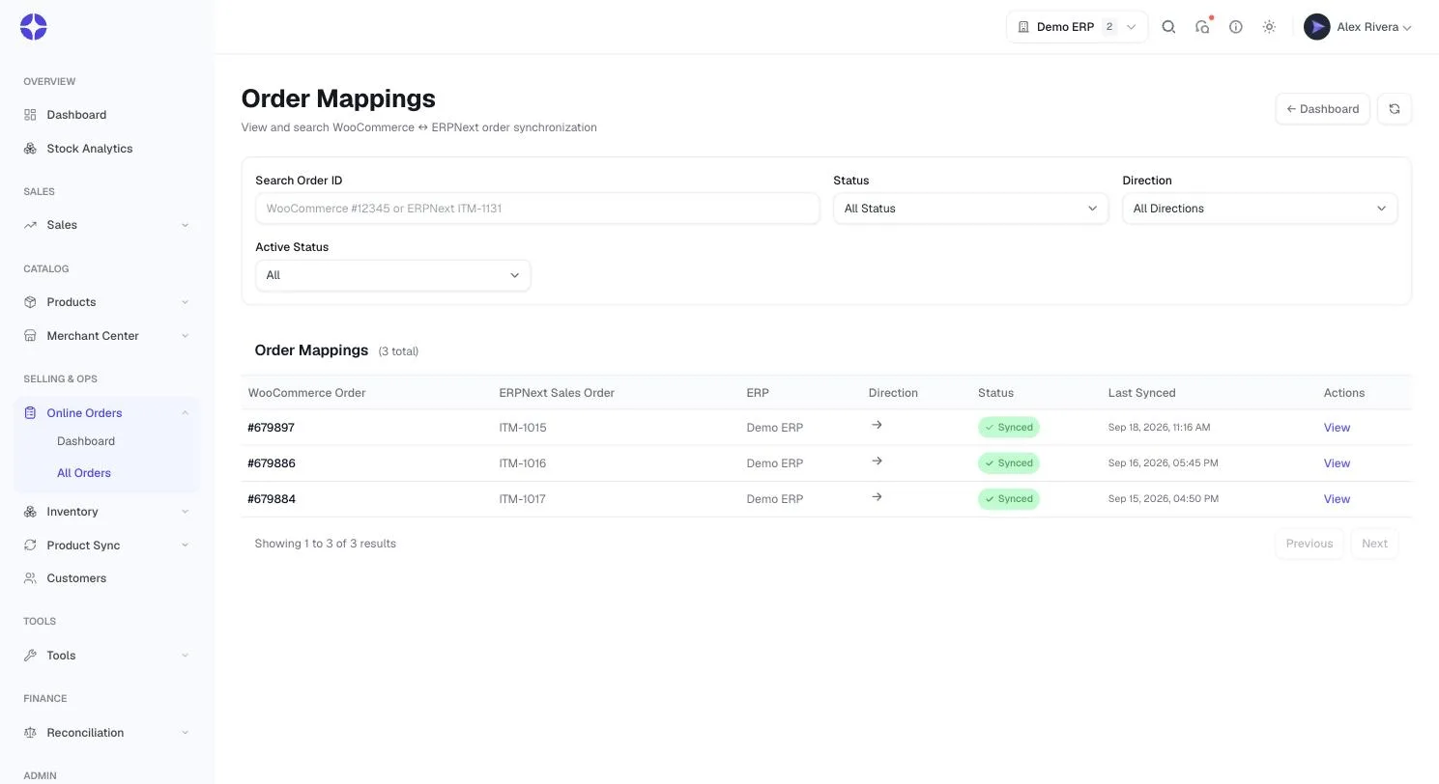Viewport: 1439px width, 784px height.
Task: Click the Next pagination button
Action: point(1374,544)
